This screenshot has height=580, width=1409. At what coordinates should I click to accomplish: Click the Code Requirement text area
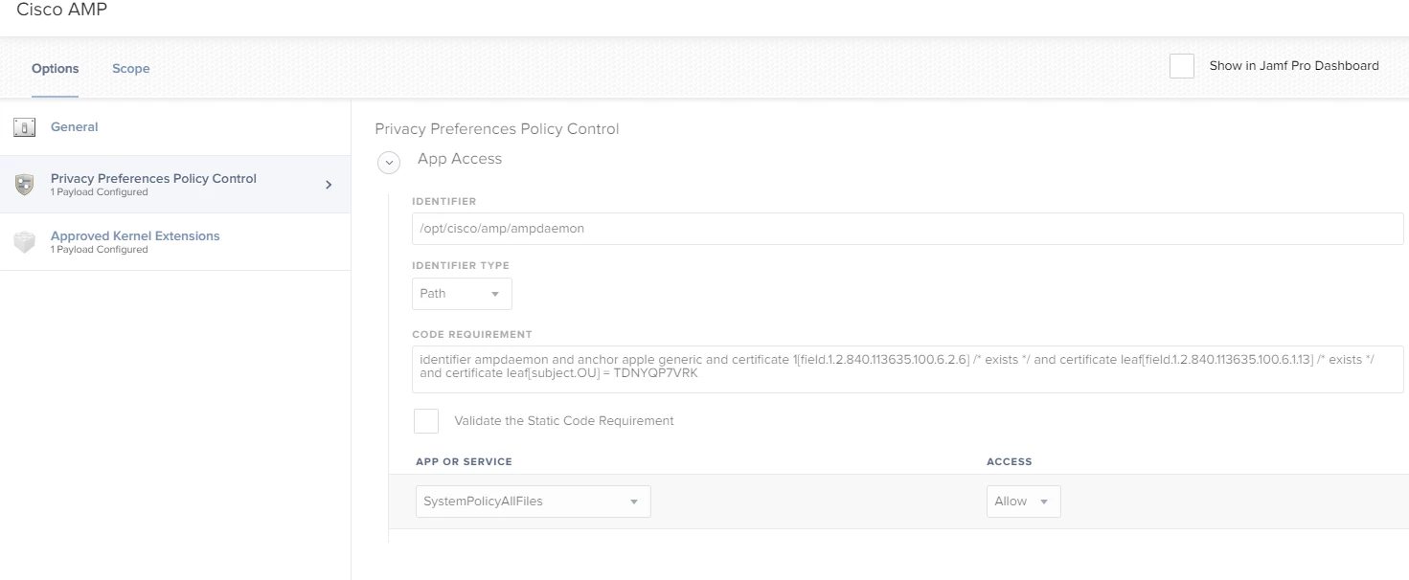pyautogui.click(x=907, y=369)
